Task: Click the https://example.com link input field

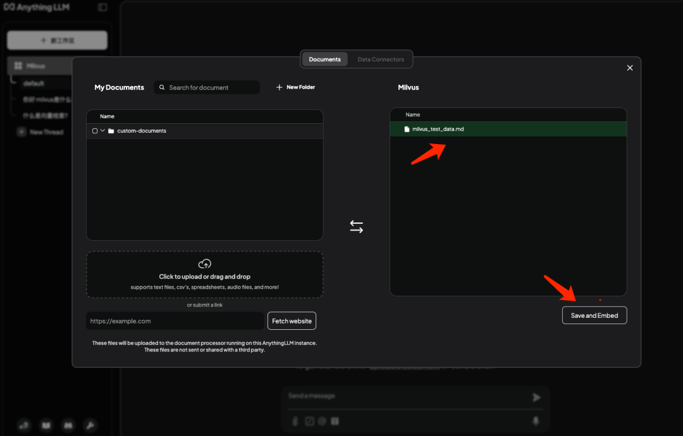Action: pos(175,321)
